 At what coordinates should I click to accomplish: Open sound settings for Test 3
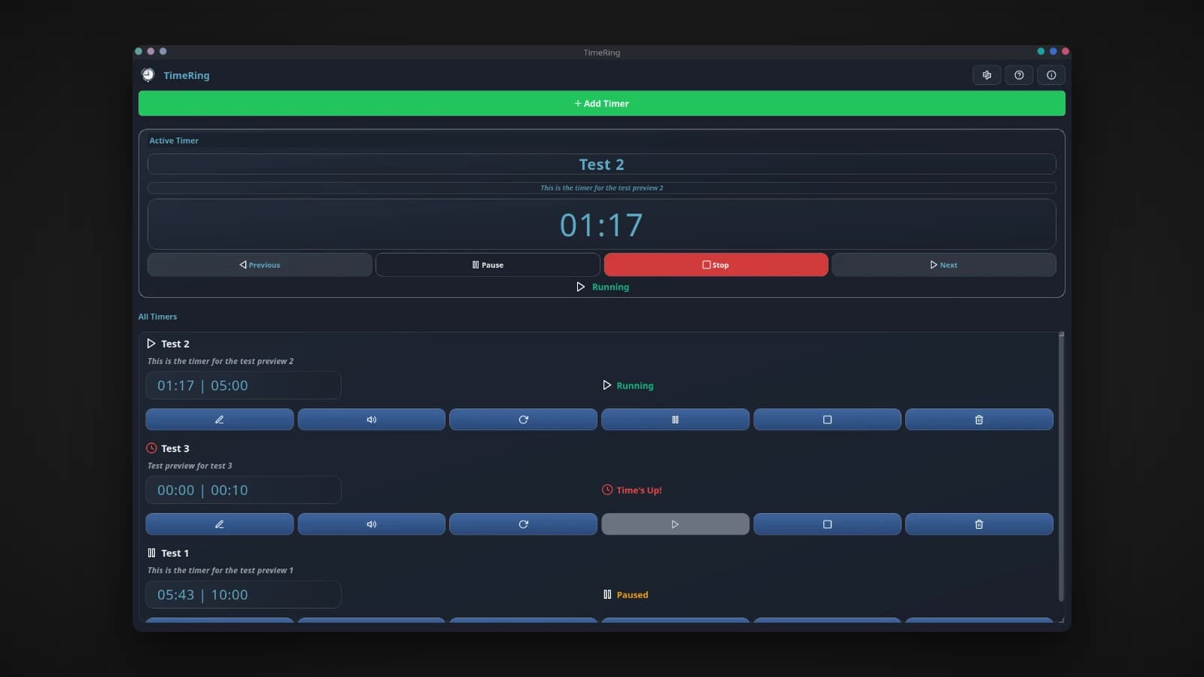coord(372,524)
